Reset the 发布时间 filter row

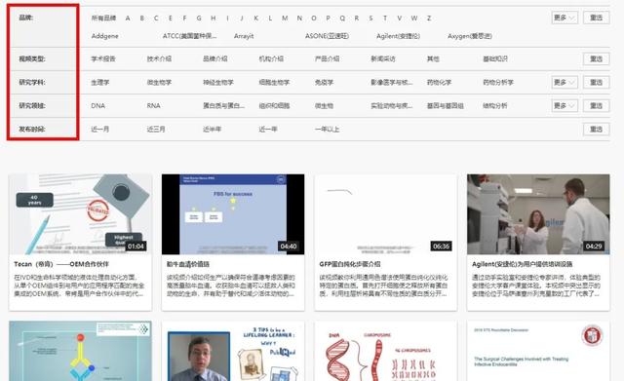pos(596,130)
